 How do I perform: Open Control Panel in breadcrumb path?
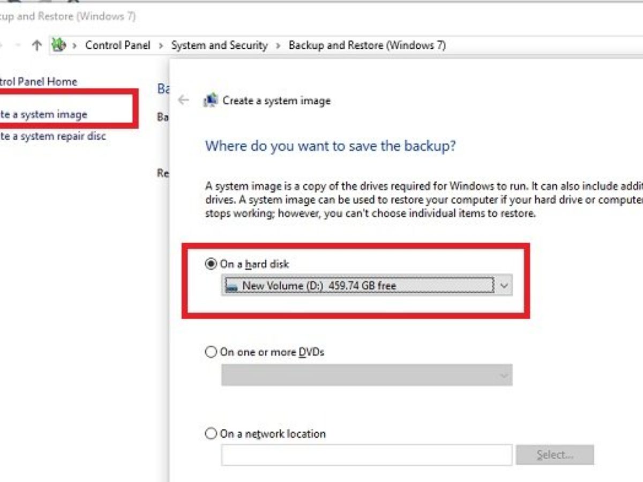[118, 46]
